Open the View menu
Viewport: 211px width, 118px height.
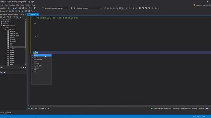pyautogui.click(x=6, y=5)
